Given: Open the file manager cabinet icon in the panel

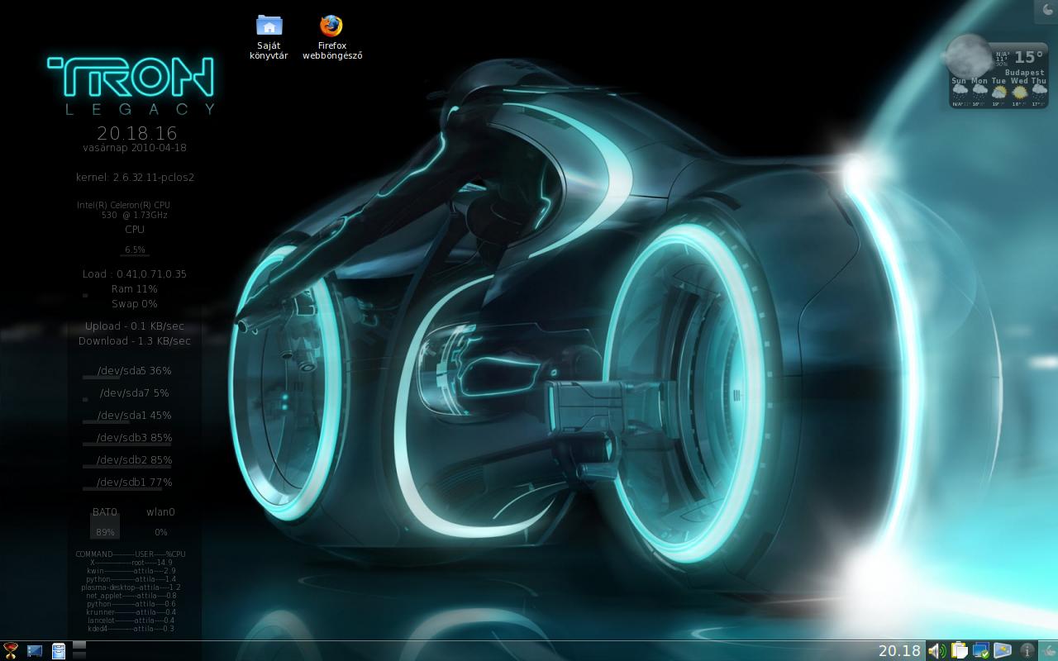Looking at the screenshot, I should (x=59, y=651).
